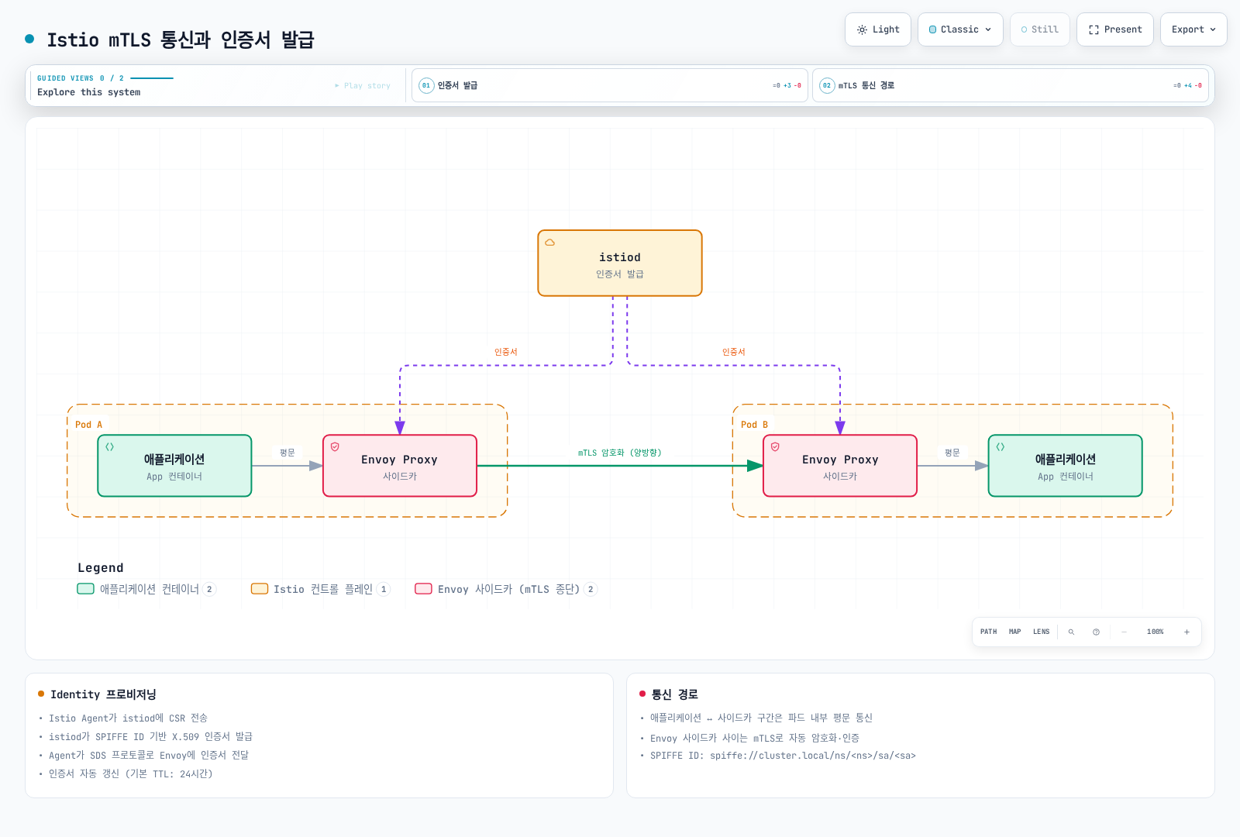The height and width of the screenshot is (837, 1240).
Task: Enable LENS mode in the canvas toolbar
Action: [1042, 632]
